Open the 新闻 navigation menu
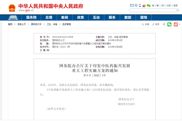Image resolution: width=182 pixels, height=121 pixels. tap(65, 18)
